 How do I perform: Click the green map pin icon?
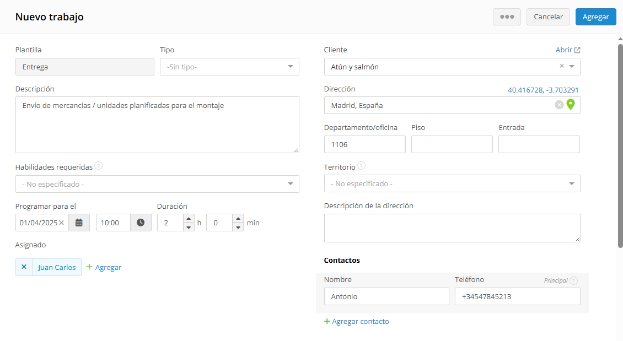click(571, 105)
